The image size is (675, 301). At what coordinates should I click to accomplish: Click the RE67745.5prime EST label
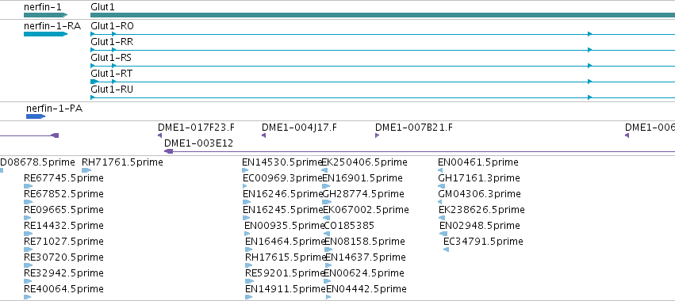coord(63,178)
